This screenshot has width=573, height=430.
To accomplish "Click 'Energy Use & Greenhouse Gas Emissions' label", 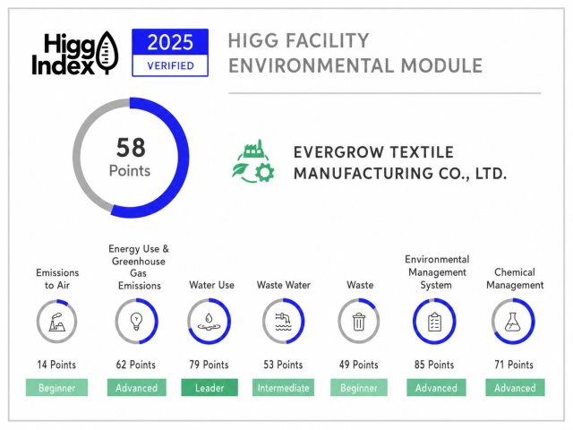I will (139, 267).
